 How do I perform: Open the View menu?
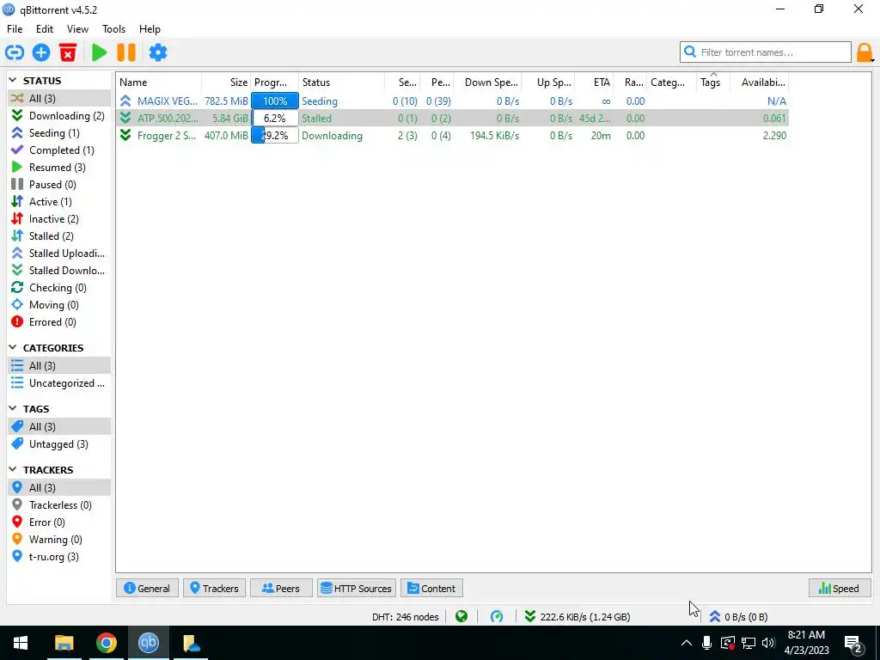[x=77, y=29]
